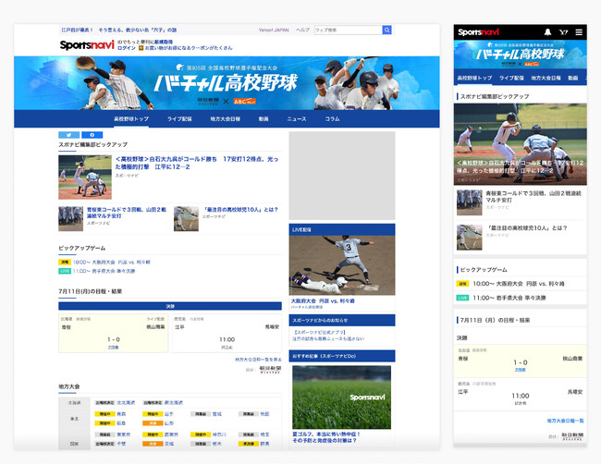Viewport: 601px width, 465px height.
Task: Click the Yahoo! JAPAN link at top
Action: click(x=272, y=31)
